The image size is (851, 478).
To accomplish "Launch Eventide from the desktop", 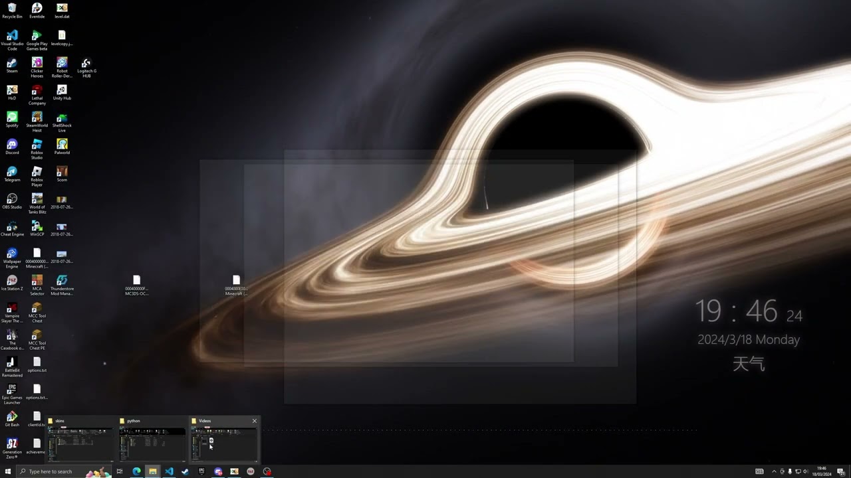I will click(x=37, y=11).
